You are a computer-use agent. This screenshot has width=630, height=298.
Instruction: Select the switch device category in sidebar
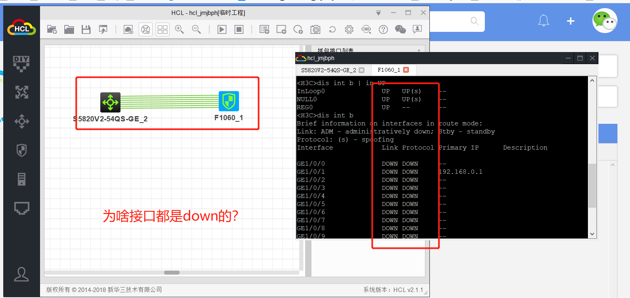coord(21,121)
